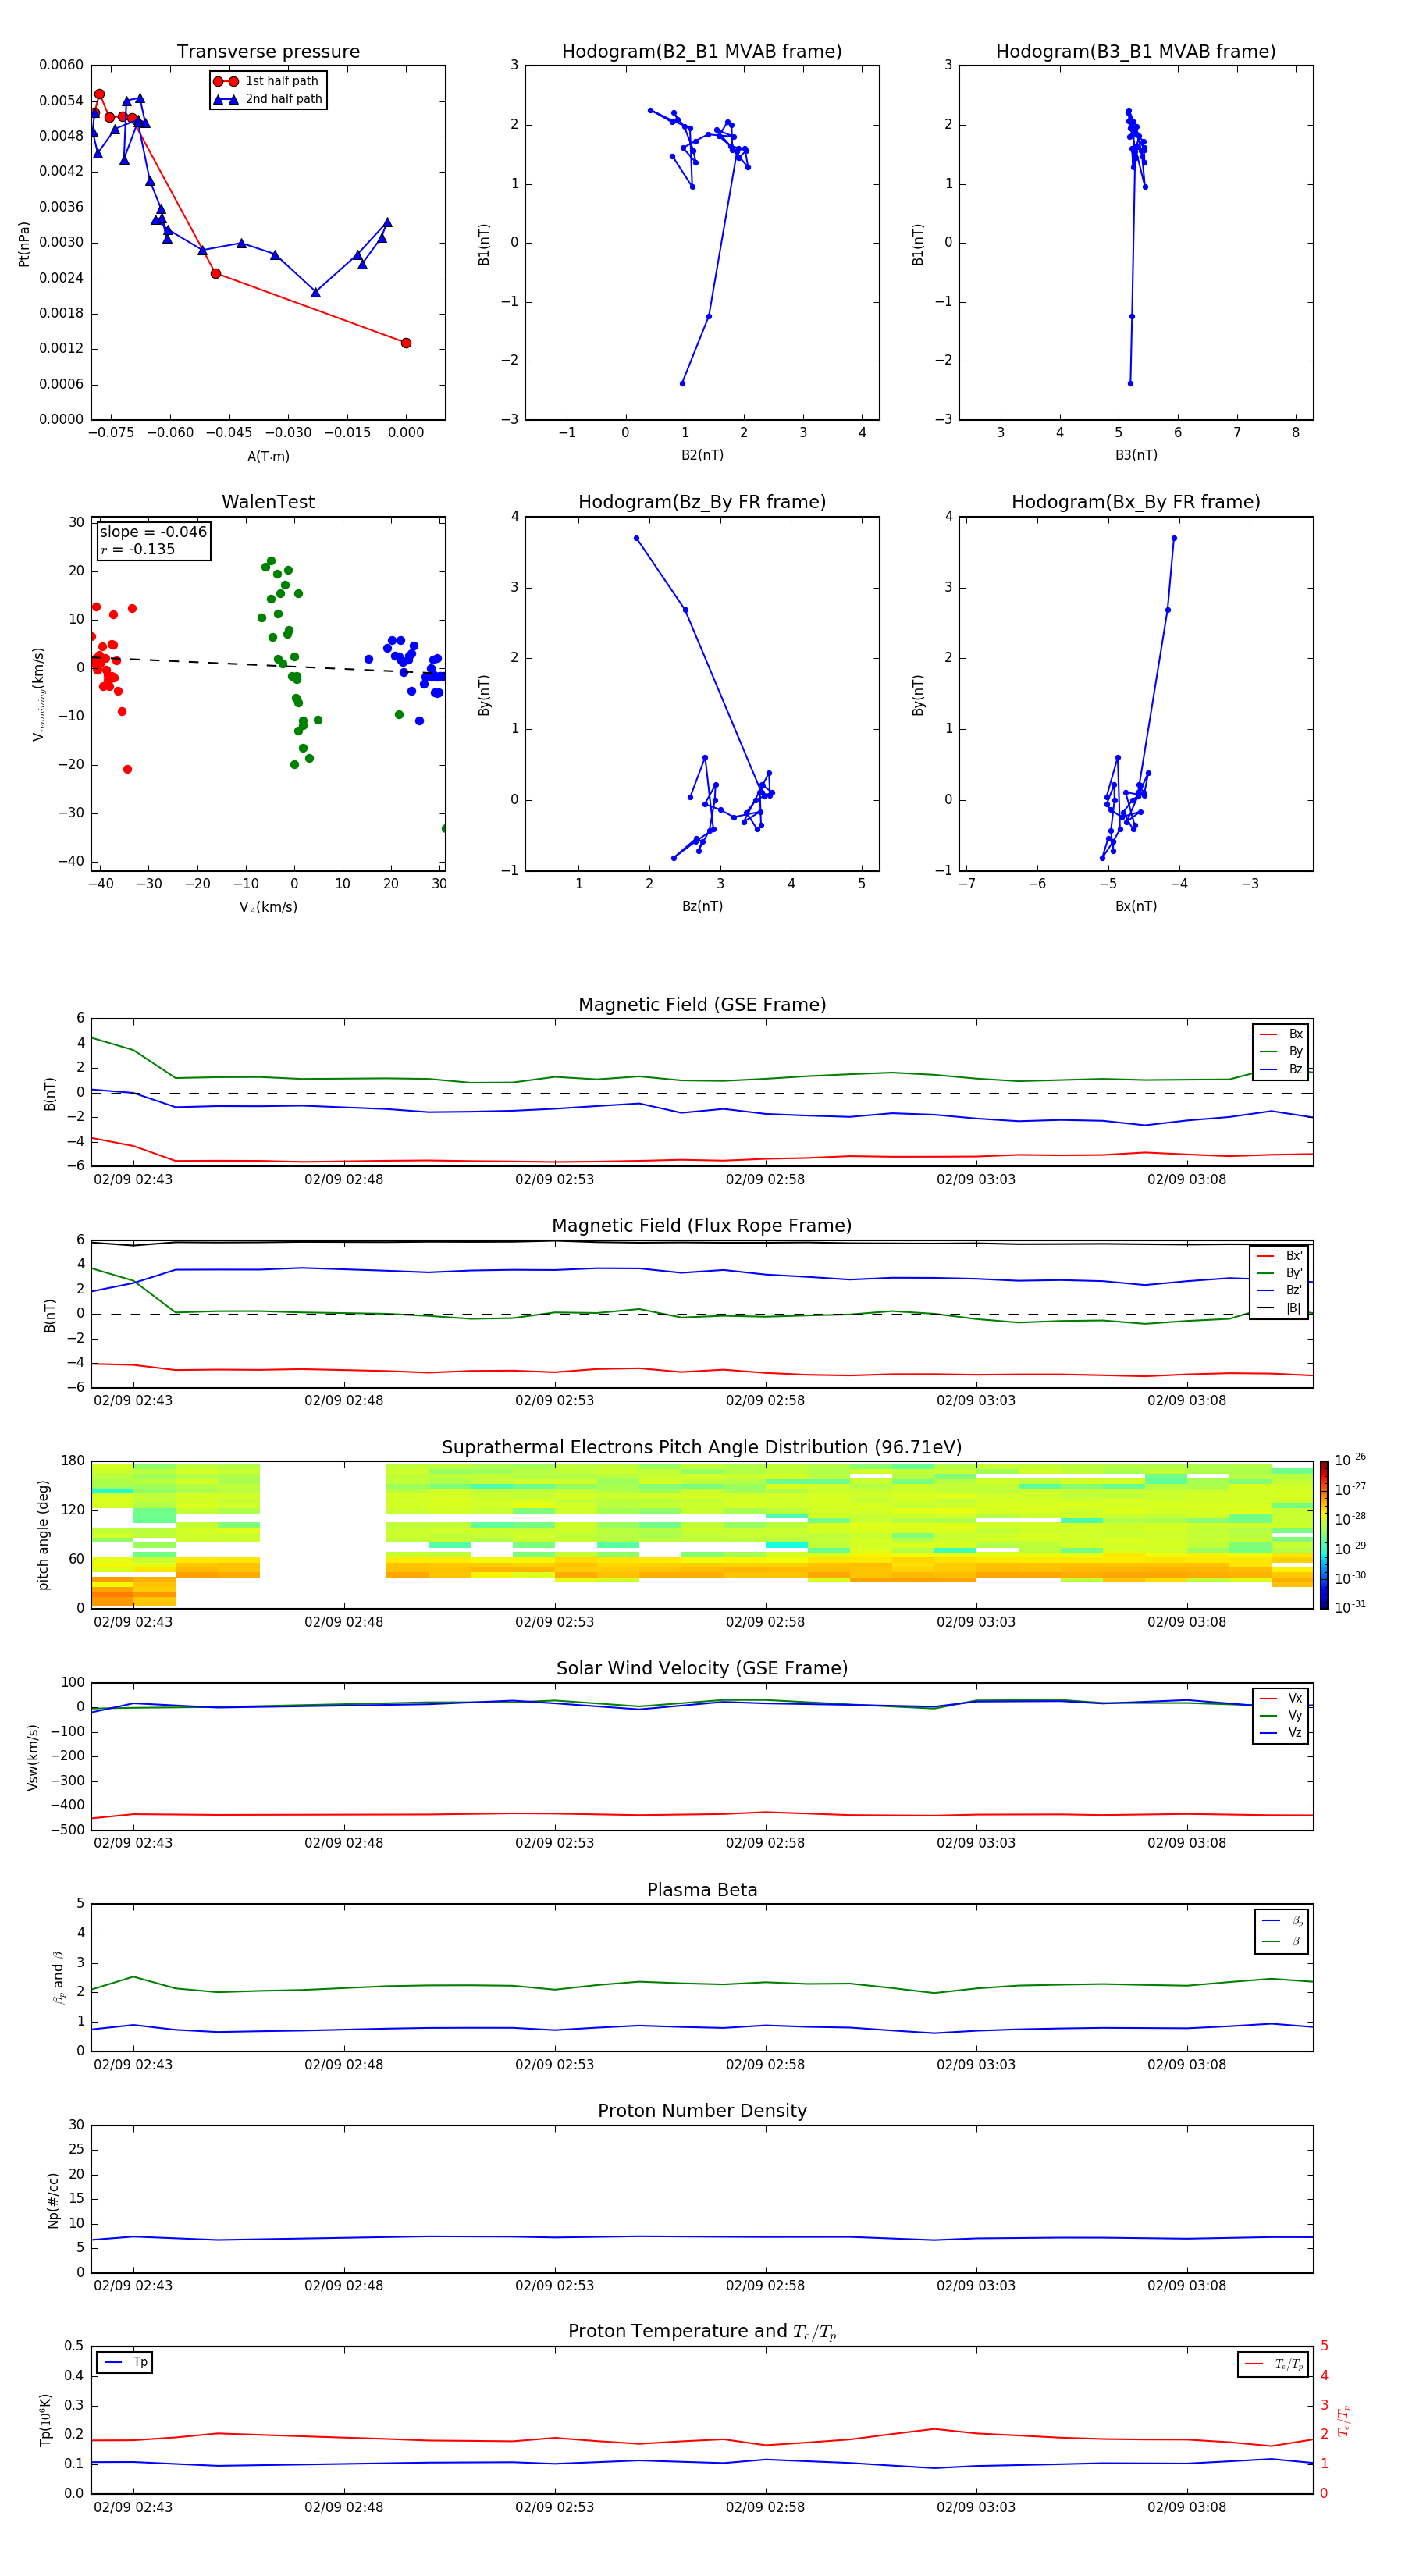
Task: Click the 'A(T·m)' axis label
Action: (x=268, y=456)
